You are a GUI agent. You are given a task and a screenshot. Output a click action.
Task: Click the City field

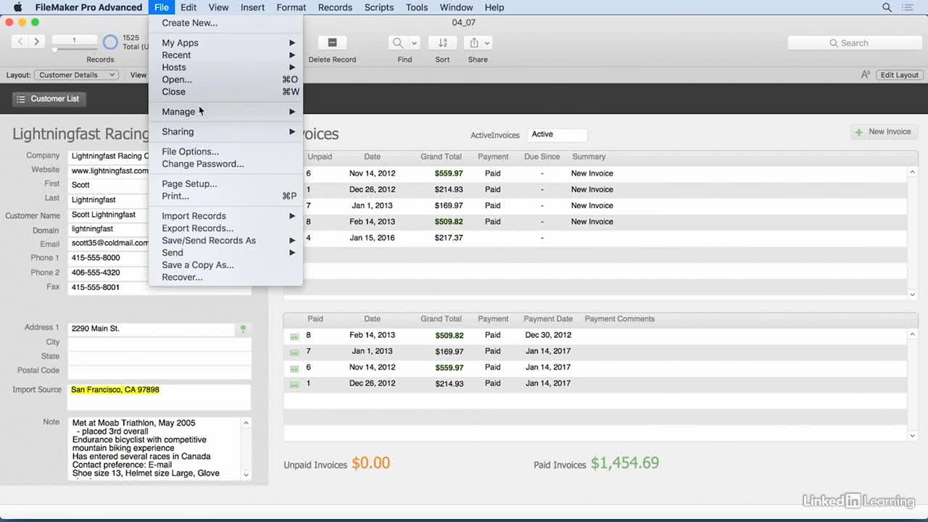click(x=159, y=343)
